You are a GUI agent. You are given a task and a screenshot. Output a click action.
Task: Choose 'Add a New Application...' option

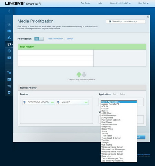click(x=119, y=161)
